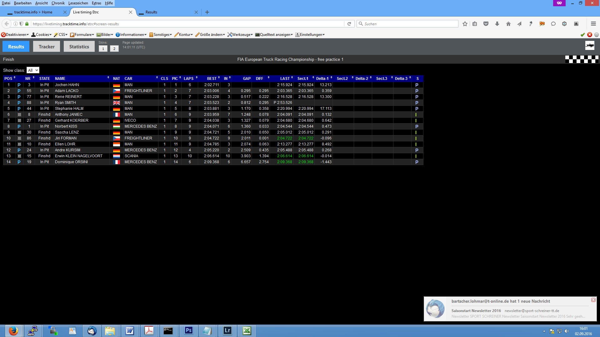Open Photoshop from the taskbar

coord(188,331)
